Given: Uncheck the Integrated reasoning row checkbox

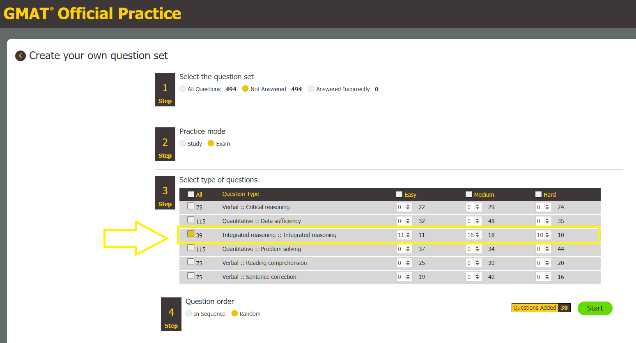Looking at the screenshot, I should pyautogui.click(x=191, y=234).
